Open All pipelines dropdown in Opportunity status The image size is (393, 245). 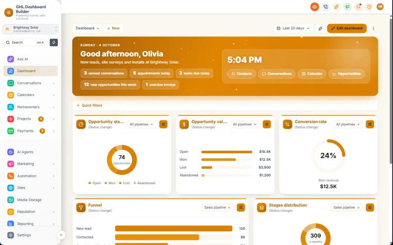click(141, 124)
